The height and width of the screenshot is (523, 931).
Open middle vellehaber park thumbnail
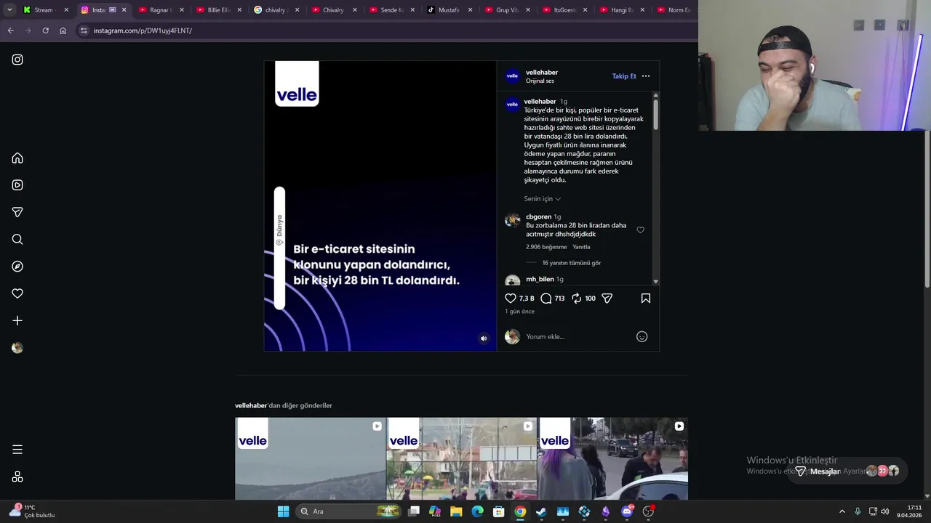point(462,458)
